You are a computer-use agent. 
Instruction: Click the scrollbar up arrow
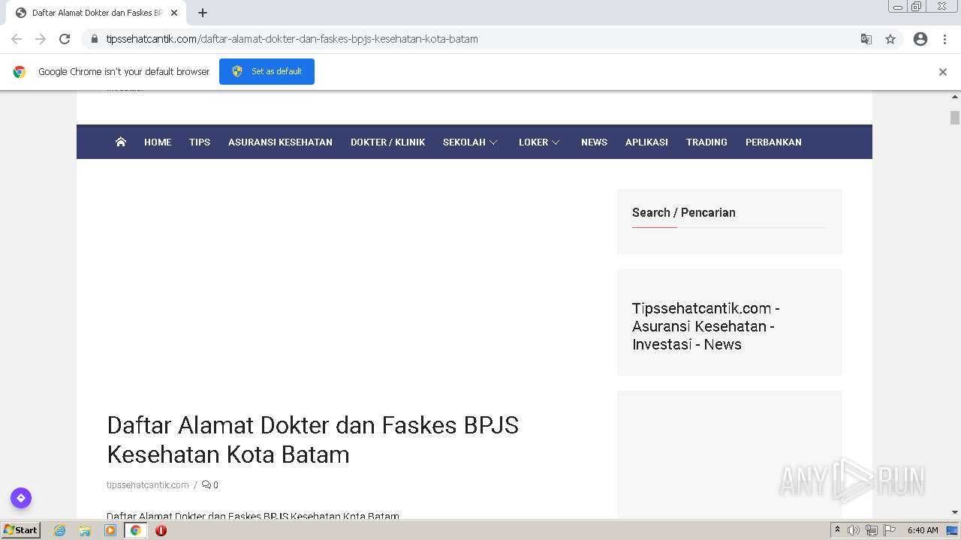click(955, 97)
